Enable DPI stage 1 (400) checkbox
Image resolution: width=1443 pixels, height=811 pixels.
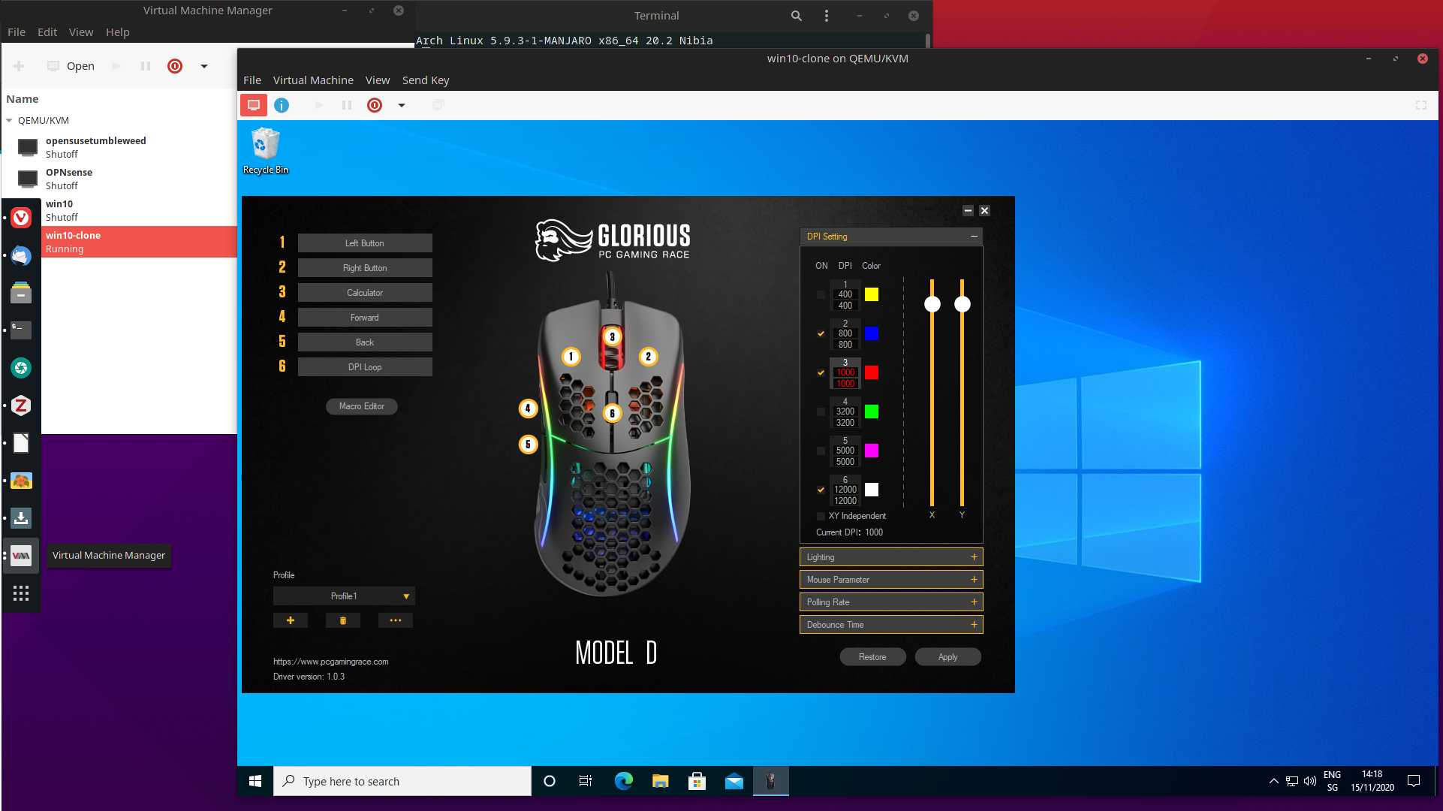(x=821, y=294)
